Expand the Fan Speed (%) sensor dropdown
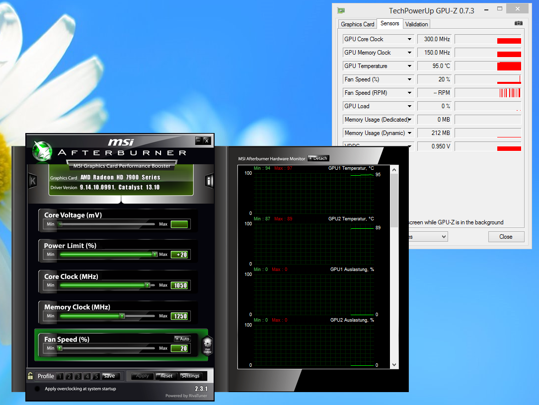 click(x=409, y=79)
